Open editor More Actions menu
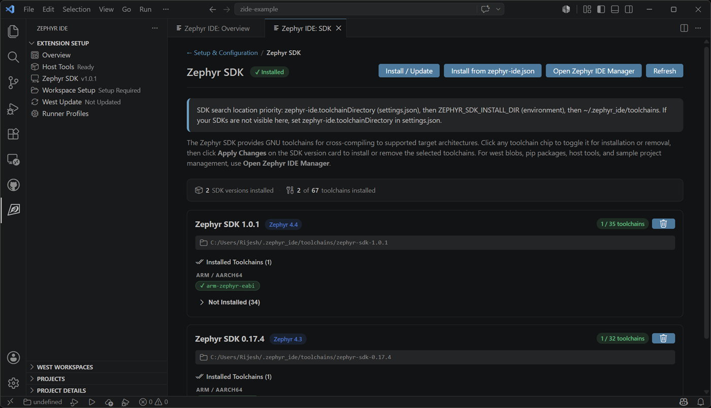 (698, 28)
